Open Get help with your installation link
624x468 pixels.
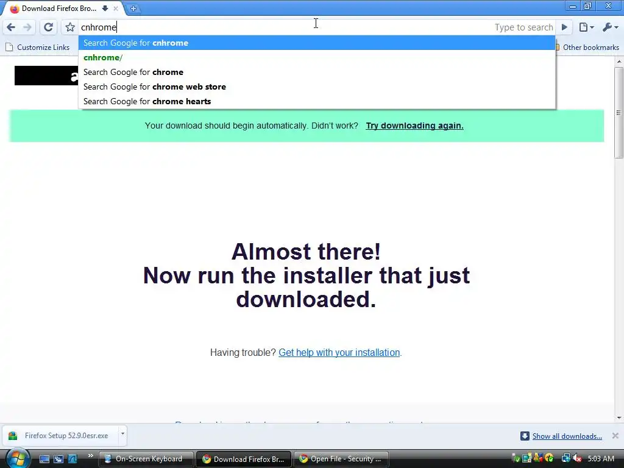point(339,353)
